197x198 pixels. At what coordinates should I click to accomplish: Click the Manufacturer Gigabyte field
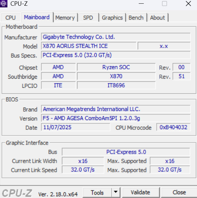click(116, 37)
